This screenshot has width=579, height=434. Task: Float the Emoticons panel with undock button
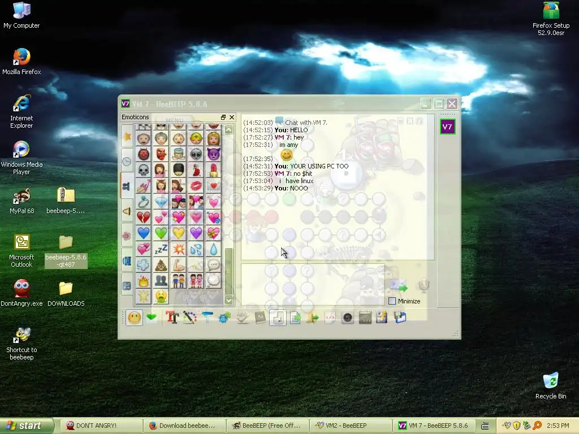[x=223, y=117]
